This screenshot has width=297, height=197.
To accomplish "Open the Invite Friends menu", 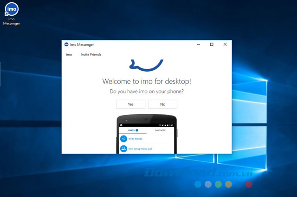I will click(x=91, y=55).
